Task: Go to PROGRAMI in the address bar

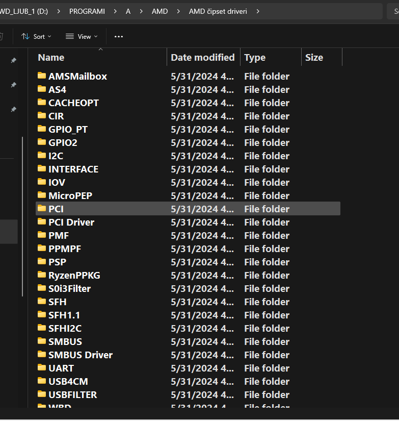Action: [x=87, y=11]
